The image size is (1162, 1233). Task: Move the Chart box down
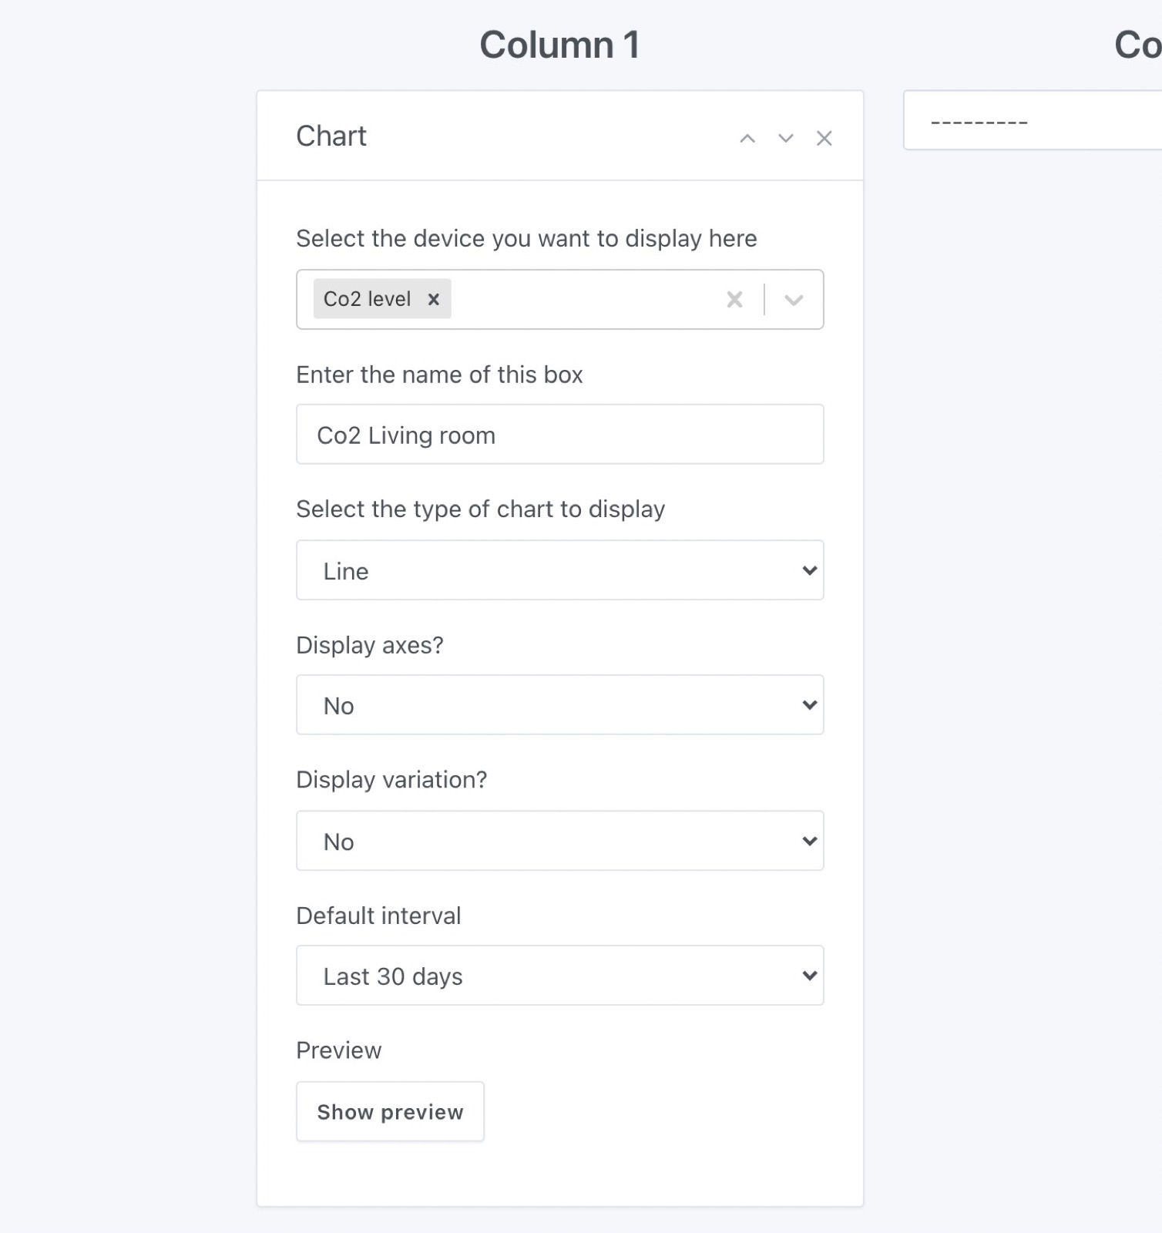(785, 139)
